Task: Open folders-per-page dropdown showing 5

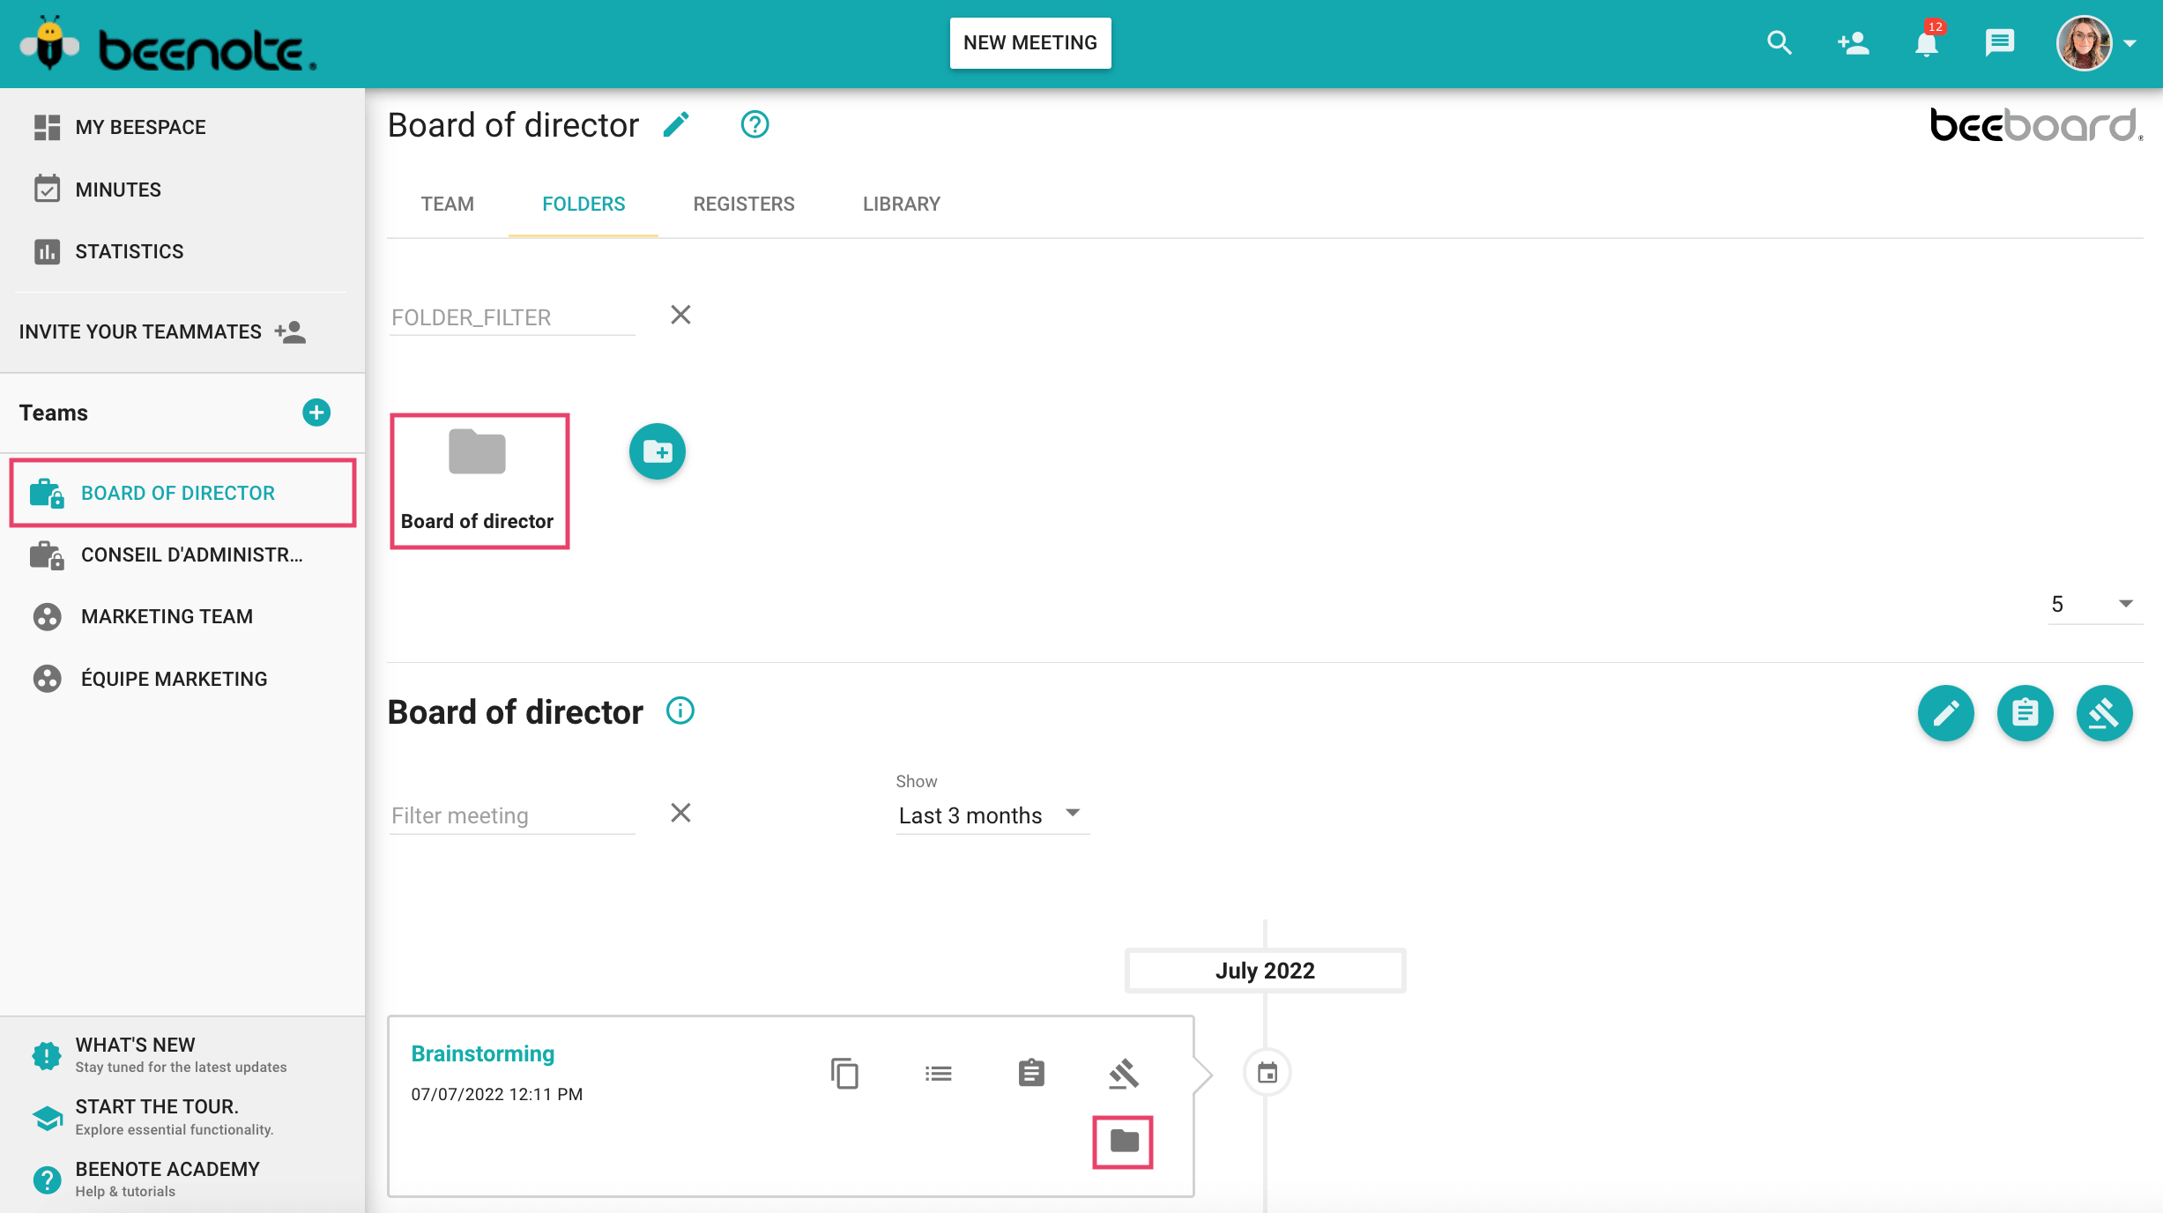Action: click(2094, 604)
